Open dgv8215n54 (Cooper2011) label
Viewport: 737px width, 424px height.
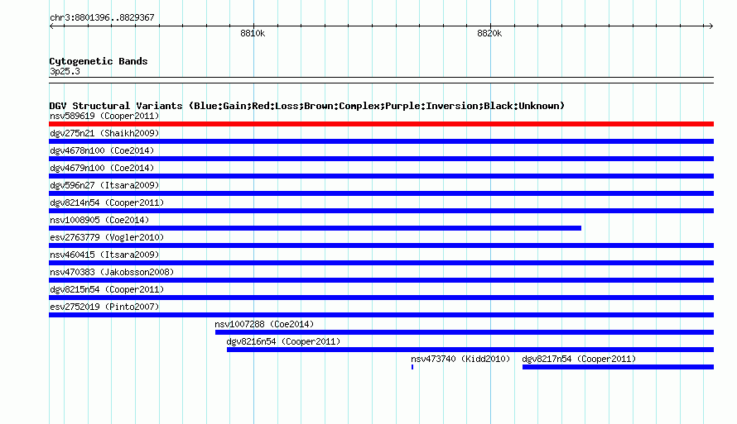(x=107, y=289)
